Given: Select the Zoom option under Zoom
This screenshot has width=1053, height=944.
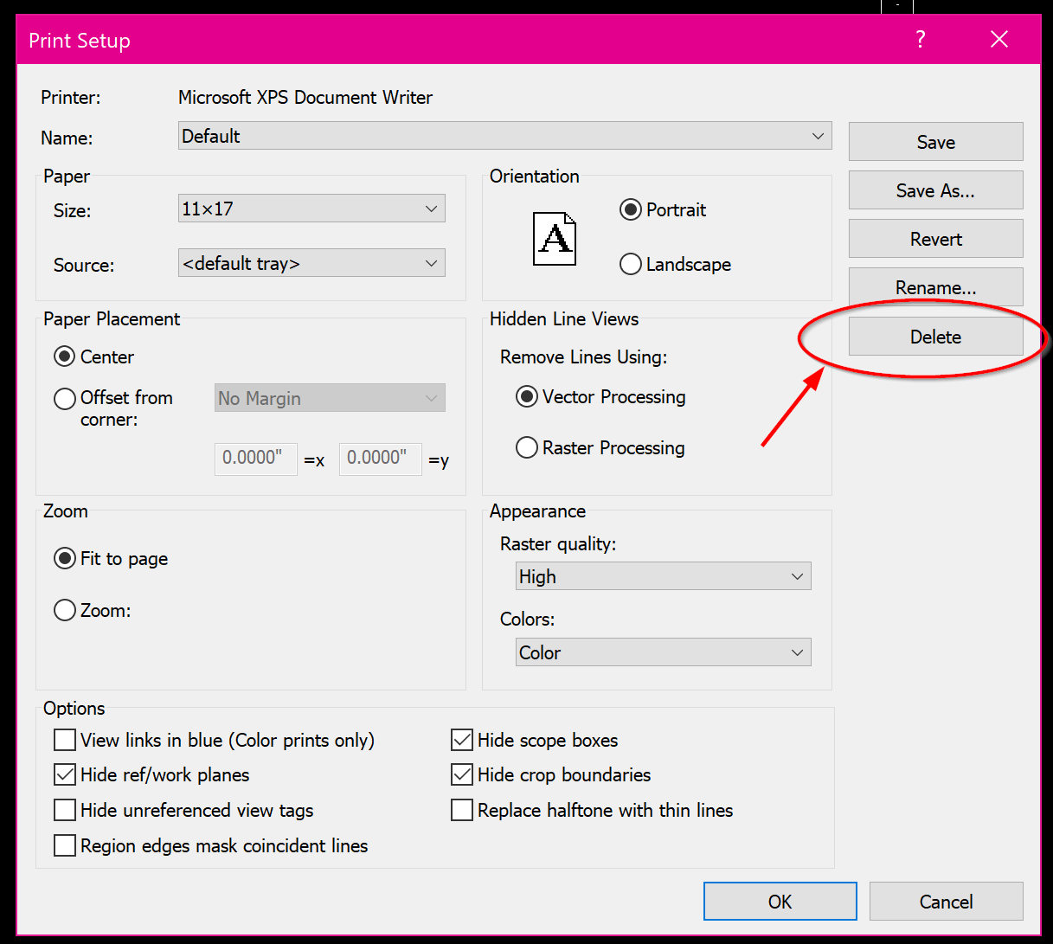Looking at the screenshot, I should click(64, 610).
